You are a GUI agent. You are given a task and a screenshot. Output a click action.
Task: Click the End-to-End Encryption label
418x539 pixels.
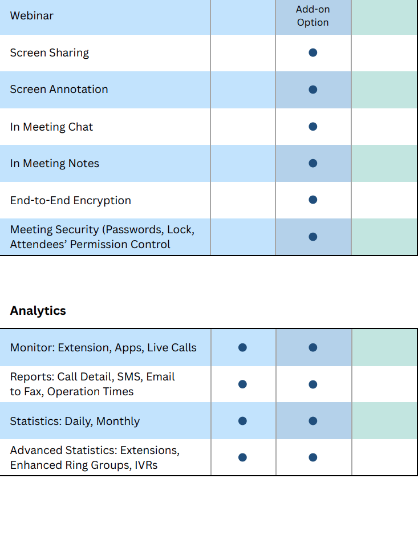click(71, 200)
